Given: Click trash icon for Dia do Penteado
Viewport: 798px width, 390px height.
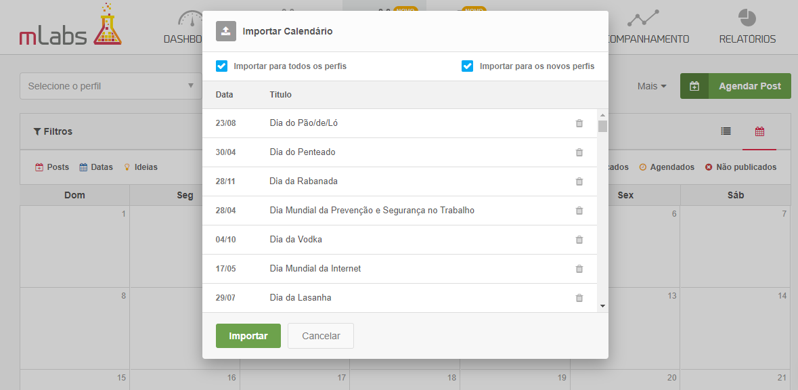Looking at the screenshot, I should click(x=579, y=152).
